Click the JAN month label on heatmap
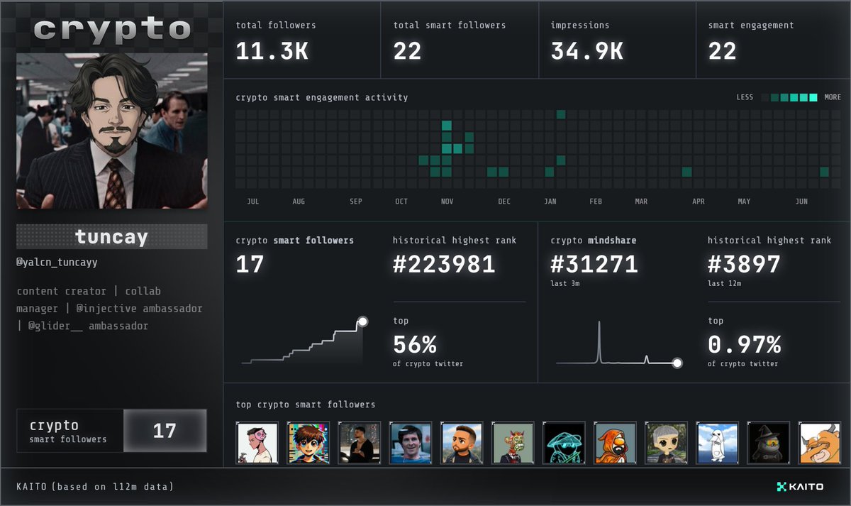The height and width of the screenshot is (506, 851). coord(550,202)
